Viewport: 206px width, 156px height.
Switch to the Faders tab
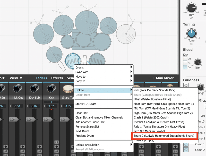coord(41,78)
